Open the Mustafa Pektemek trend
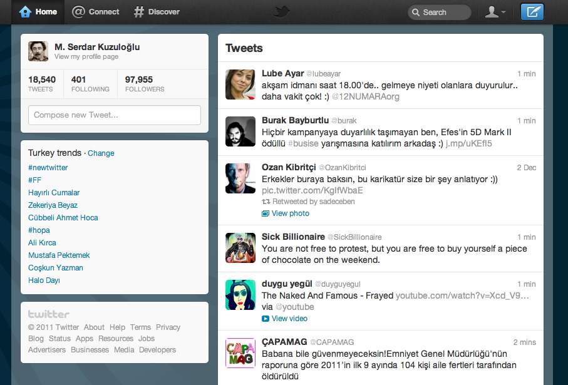This screenshot has height=385, width=568. point(59,255)
